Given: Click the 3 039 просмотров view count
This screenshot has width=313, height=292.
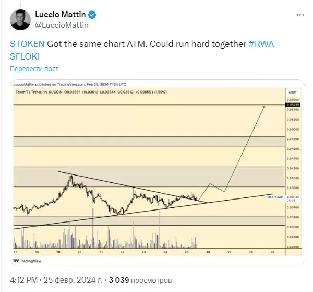Looking at the screenshot, I should tap(140, 280).
